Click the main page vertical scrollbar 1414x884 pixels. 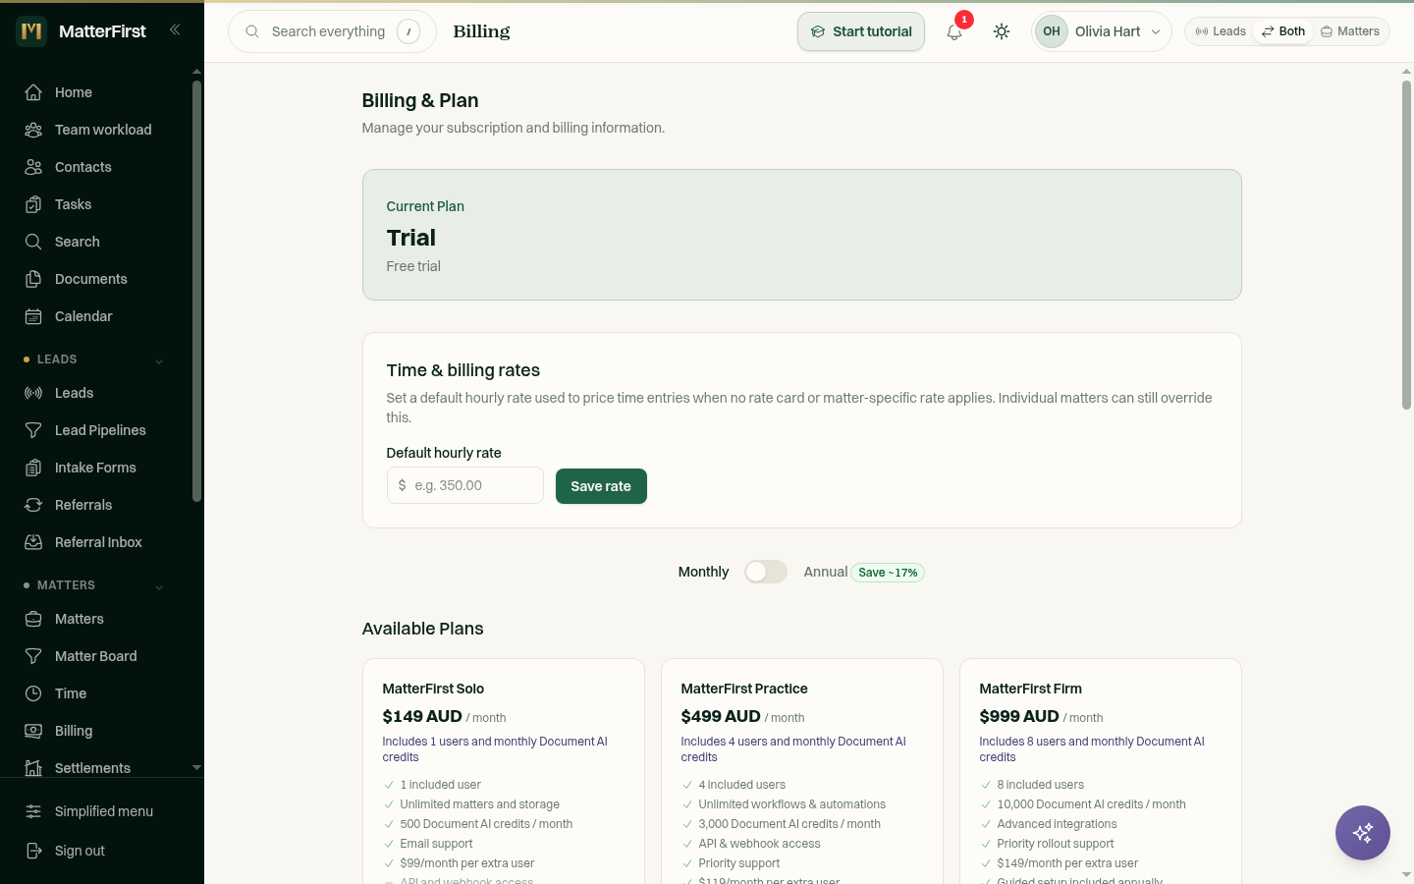pos(1406,245)
